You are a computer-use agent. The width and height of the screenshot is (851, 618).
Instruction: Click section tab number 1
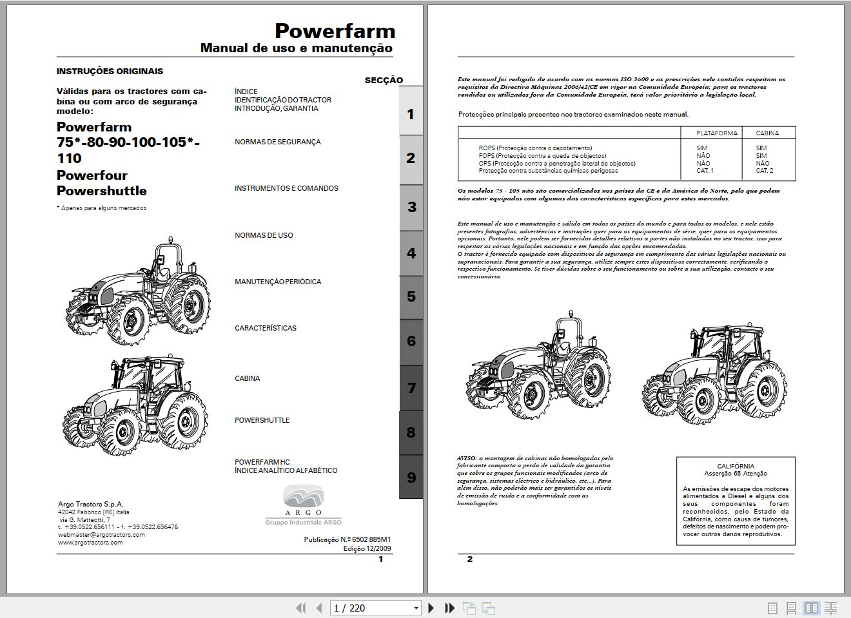click(x=411, y=111)
